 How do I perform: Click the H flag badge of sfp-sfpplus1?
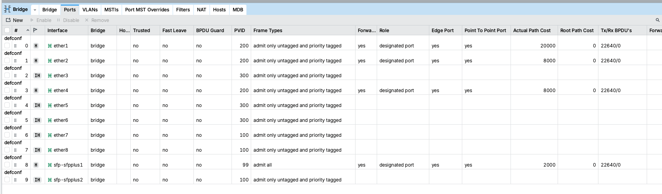pyautogui.click(x=36, y=165)
